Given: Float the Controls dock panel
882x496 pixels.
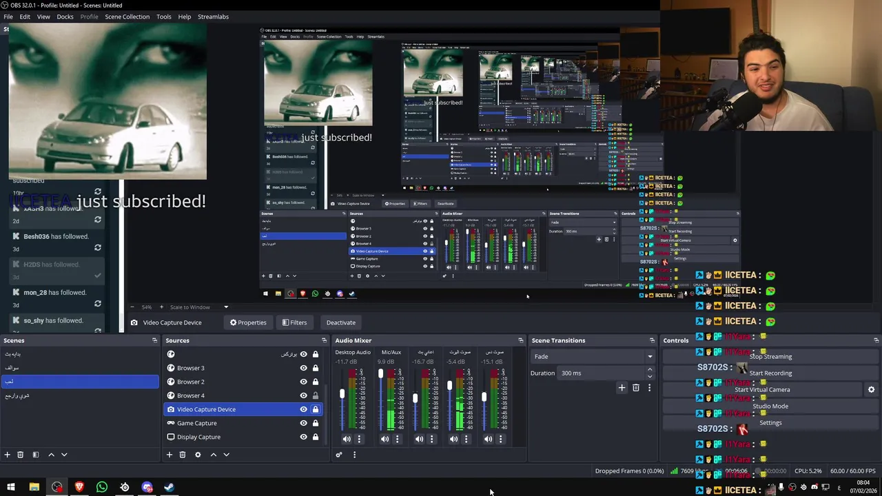Looking at the screenshot, I should point(876,340).
